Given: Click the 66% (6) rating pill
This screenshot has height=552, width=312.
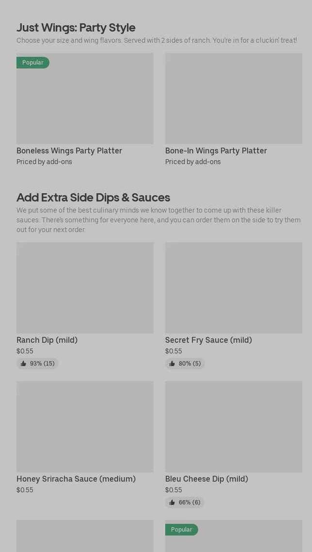Looking at the screenshot, I should point(185,502).
